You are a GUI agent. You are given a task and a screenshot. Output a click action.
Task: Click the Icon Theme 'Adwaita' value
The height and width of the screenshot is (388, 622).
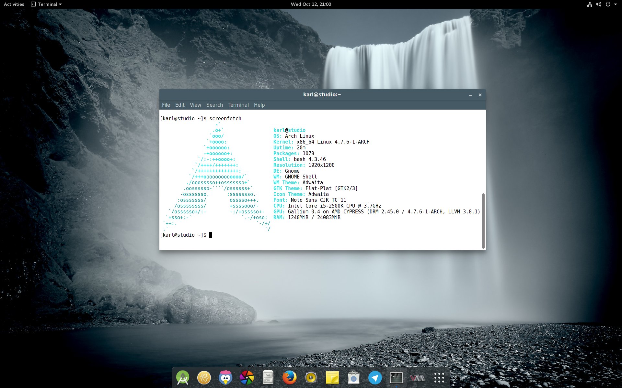pyautogui.click(x=318, y=194)
